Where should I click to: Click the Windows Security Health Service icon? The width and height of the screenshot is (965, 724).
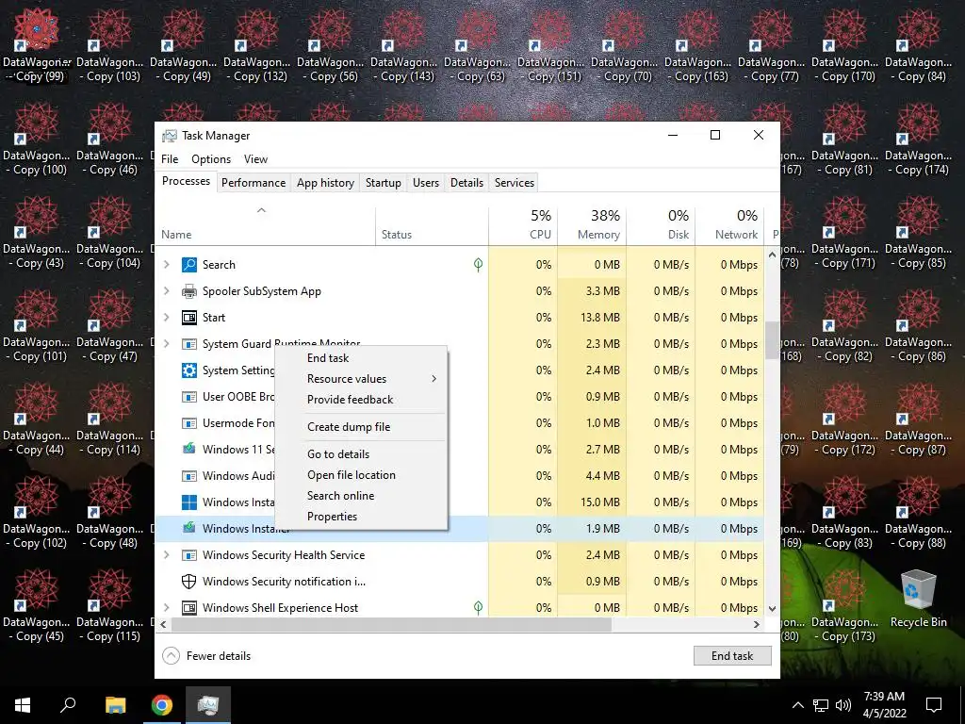tap(188, 555)
